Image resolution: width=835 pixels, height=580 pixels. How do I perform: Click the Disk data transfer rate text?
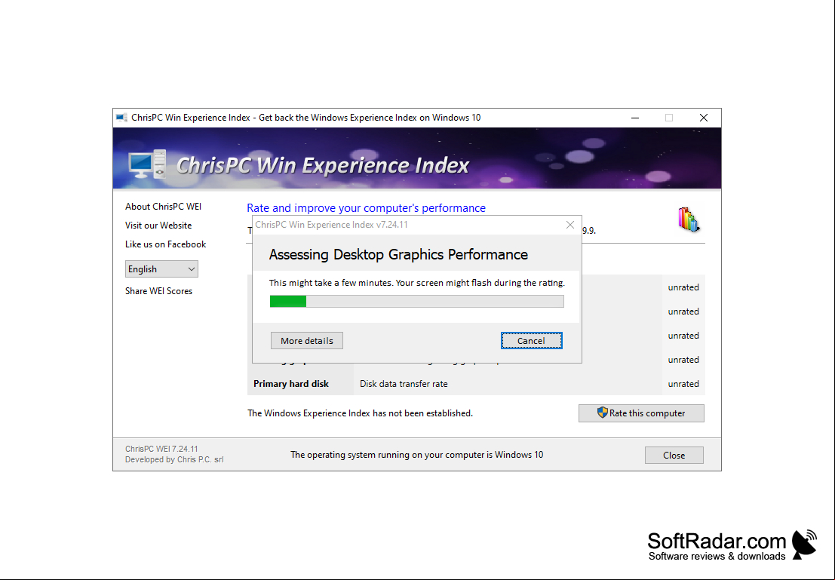[404, 384]
